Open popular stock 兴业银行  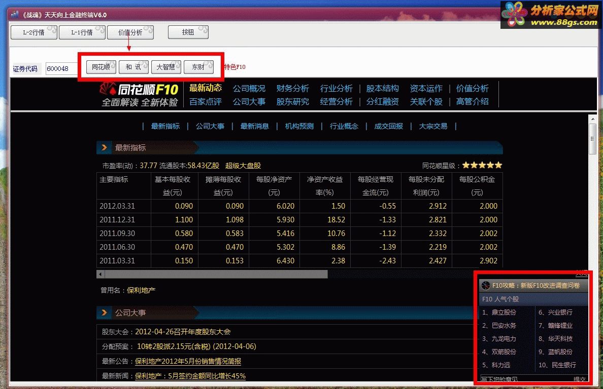tap(560, 313)
